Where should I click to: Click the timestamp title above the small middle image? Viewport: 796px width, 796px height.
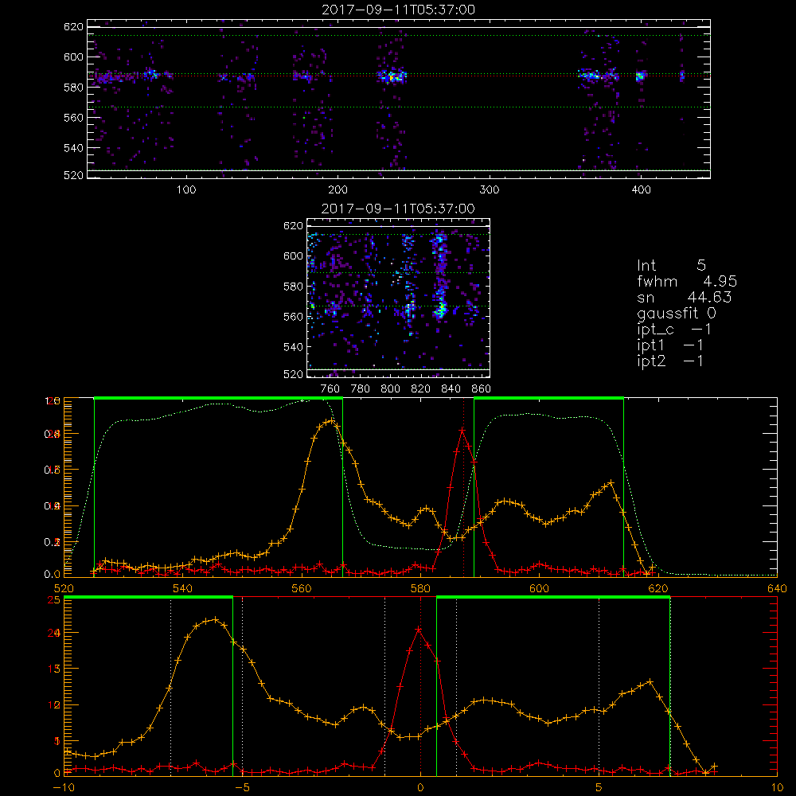pyautogui.click(x=398, y=209)
